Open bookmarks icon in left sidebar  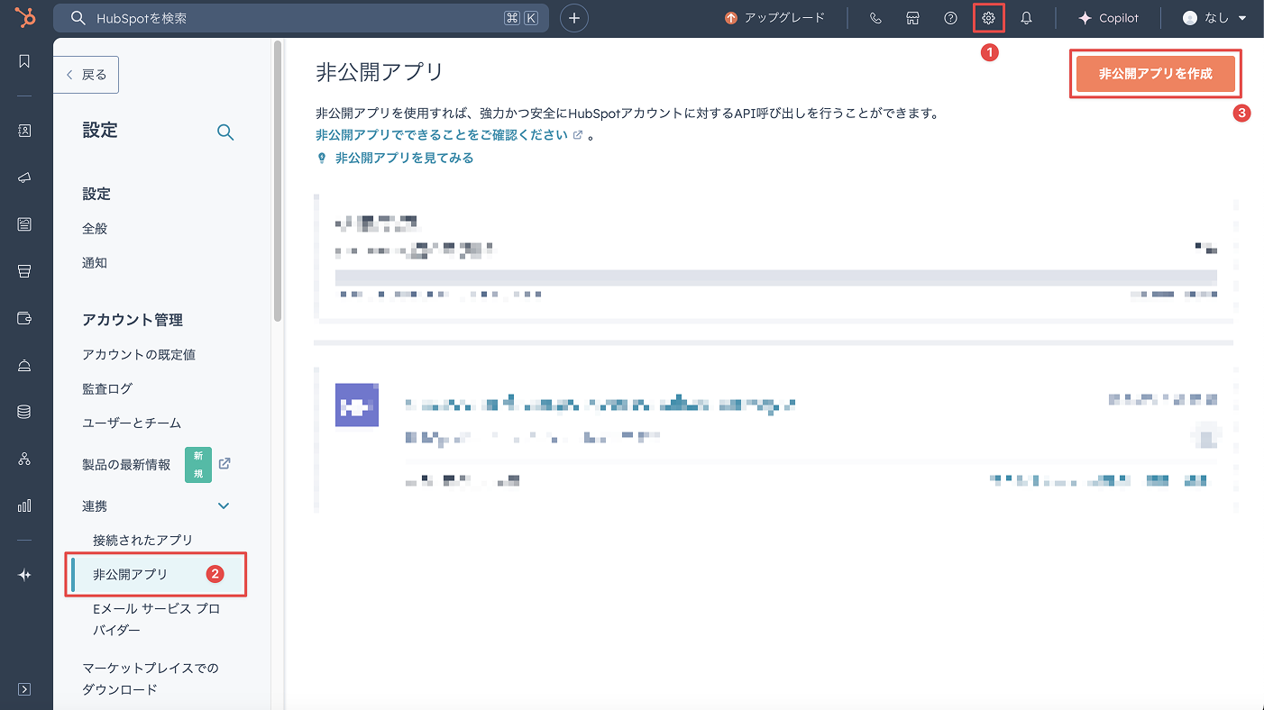click(24, 61)
